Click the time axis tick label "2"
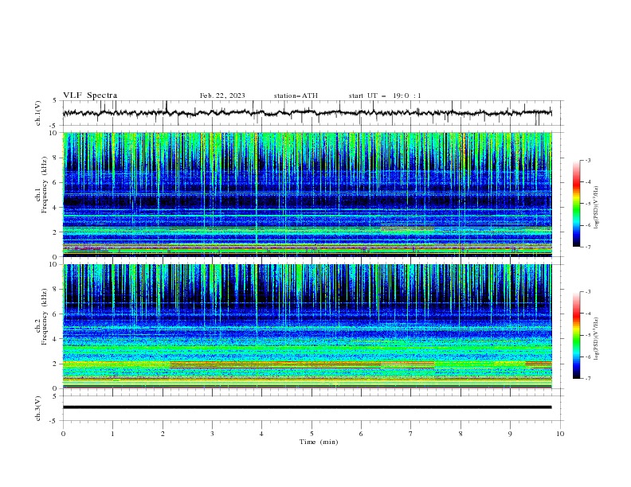This screenshot has height=487, width=631. point(163,434)
